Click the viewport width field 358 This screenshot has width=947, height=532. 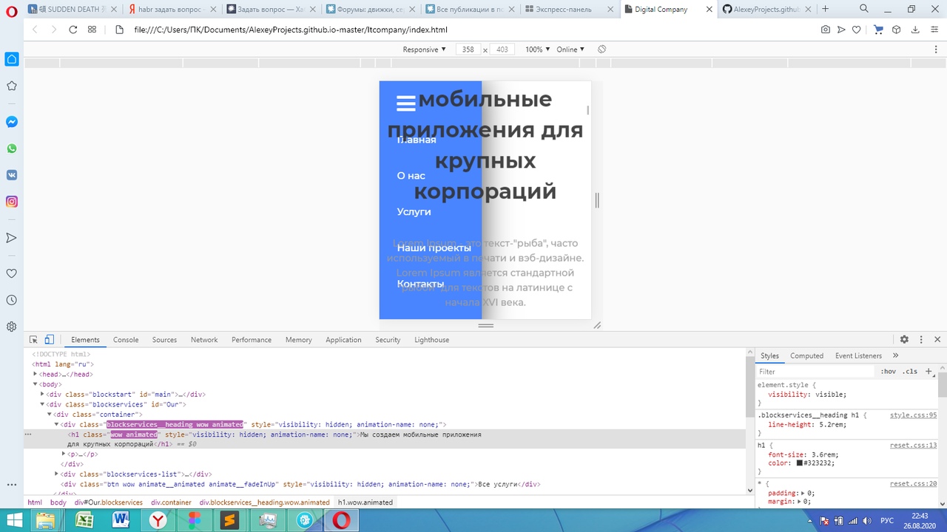(468, 50)
